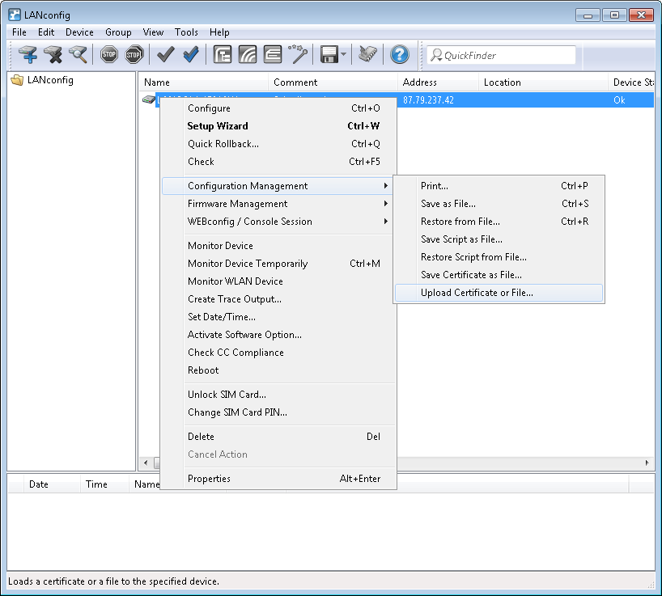This screenshot has height=596, width=662.
Task: Open the dropdown arrow beside the floppy icon
Action: (344, 55)
